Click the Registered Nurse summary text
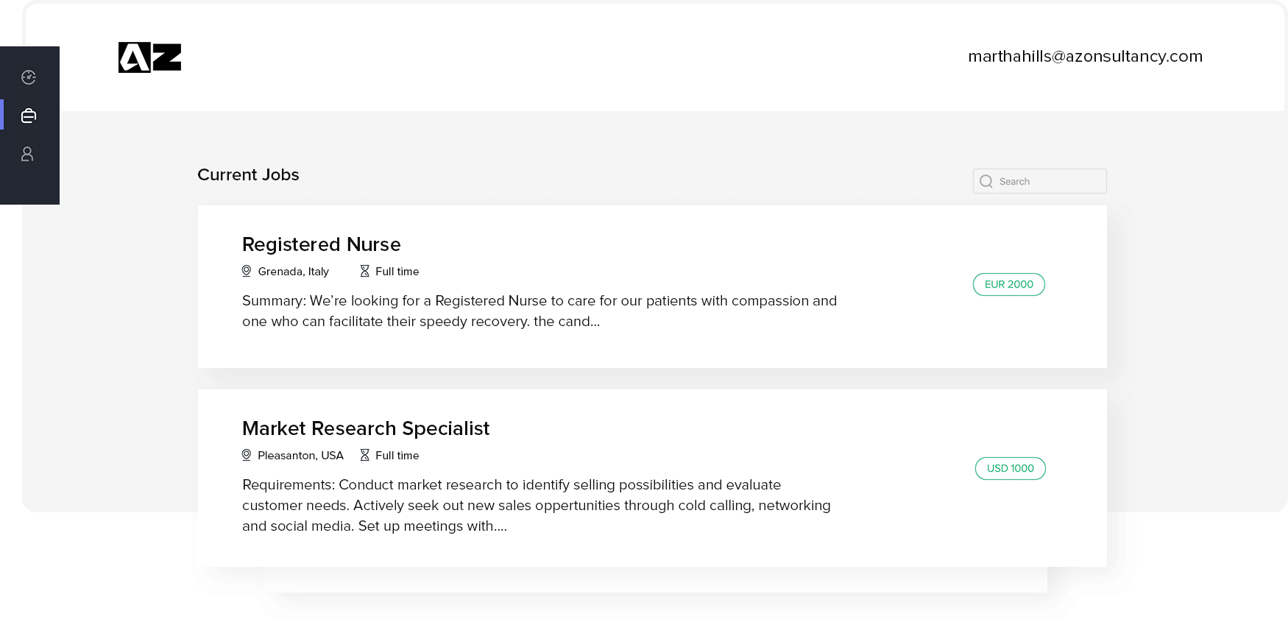 point(539,311)
